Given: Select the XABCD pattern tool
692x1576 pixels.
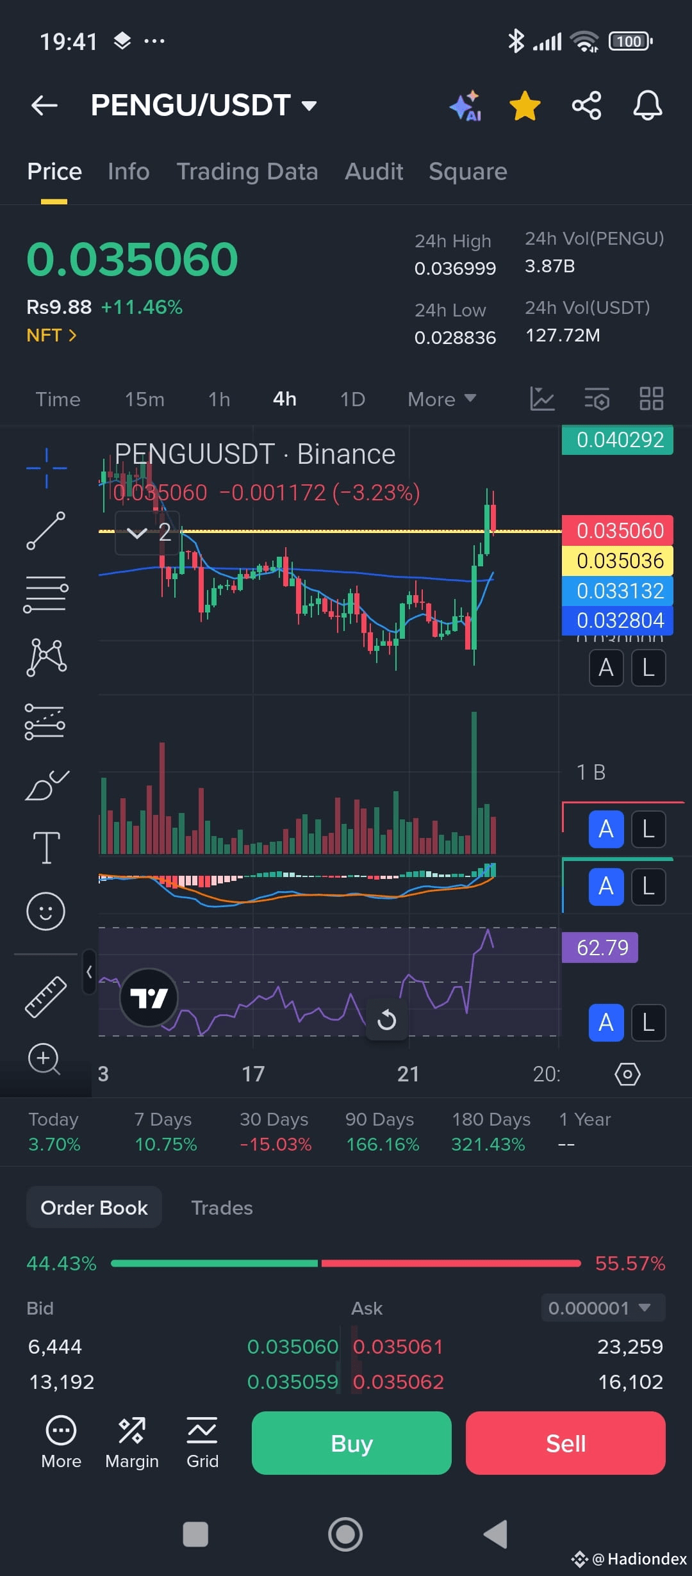Looking at the screenshot, I should [x=46, y=657].
